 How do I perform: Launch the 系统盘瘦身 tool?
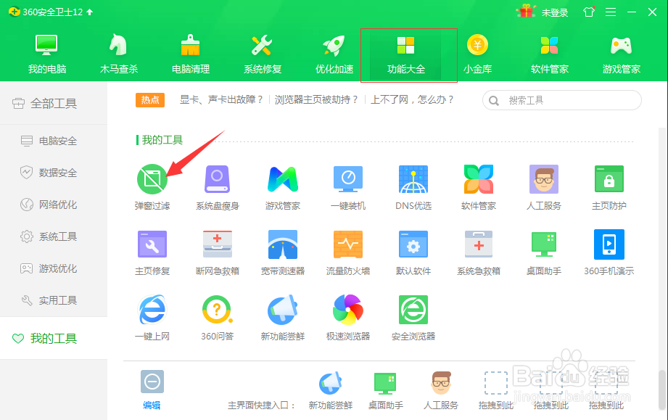click(218, 186)
